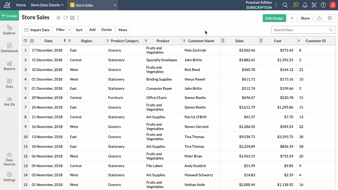Image resolution: width=338 pixels, height=190 pixels.
Task: Open the Explorer sidebar icon
Action: click(9, 30)
